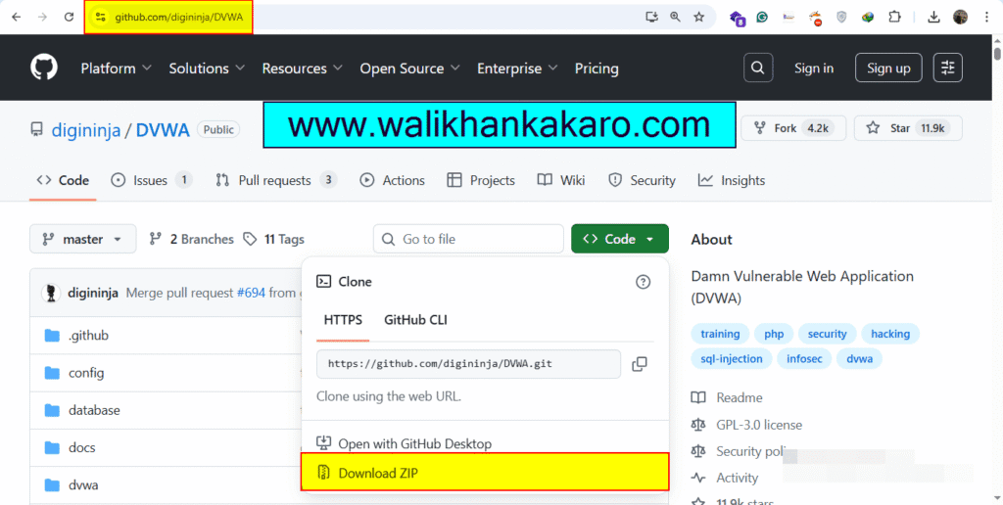The height and width of the screenshot is (505, 1003).
Task: Open the Actions tab
Action: tap(392, 180)
